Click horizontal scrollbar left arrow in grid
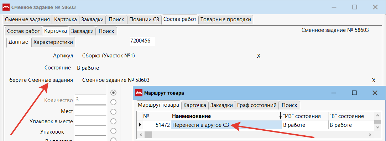The width and height of the screenshot is (386, 141). (141, 135)
